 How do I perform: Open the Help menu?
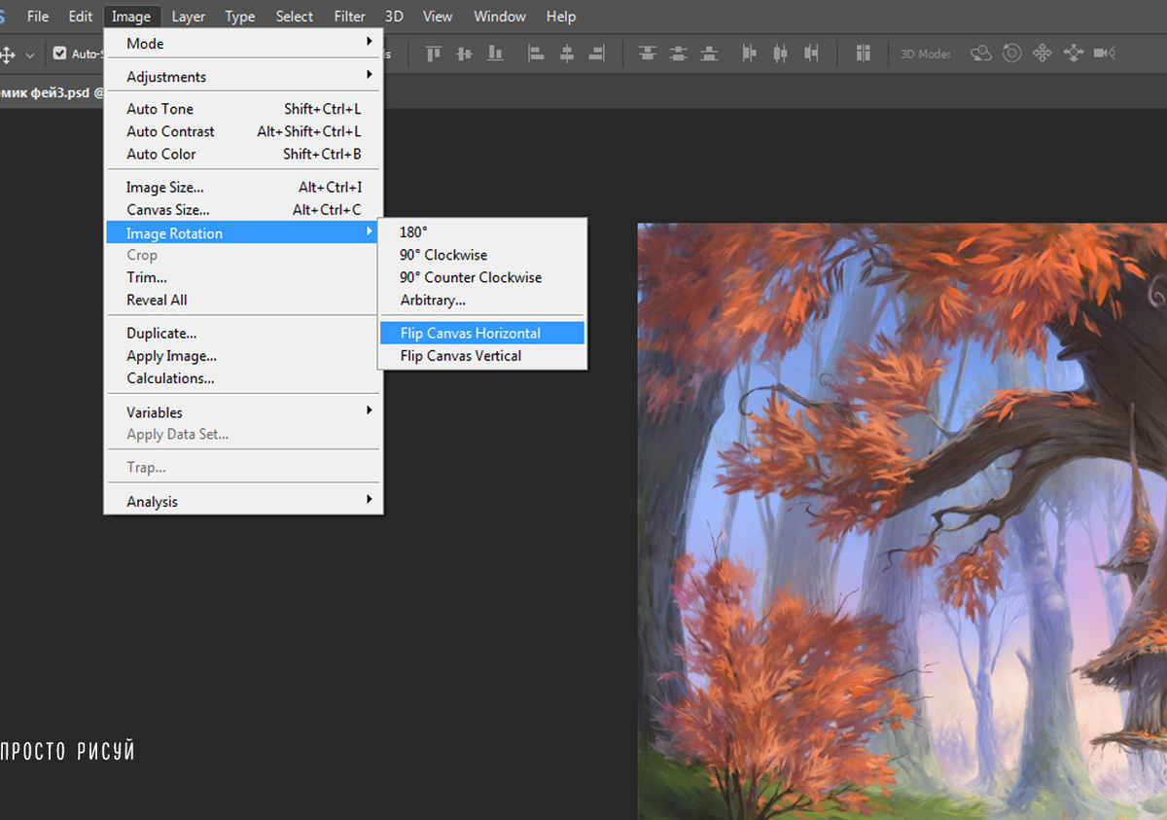(561, 17)
